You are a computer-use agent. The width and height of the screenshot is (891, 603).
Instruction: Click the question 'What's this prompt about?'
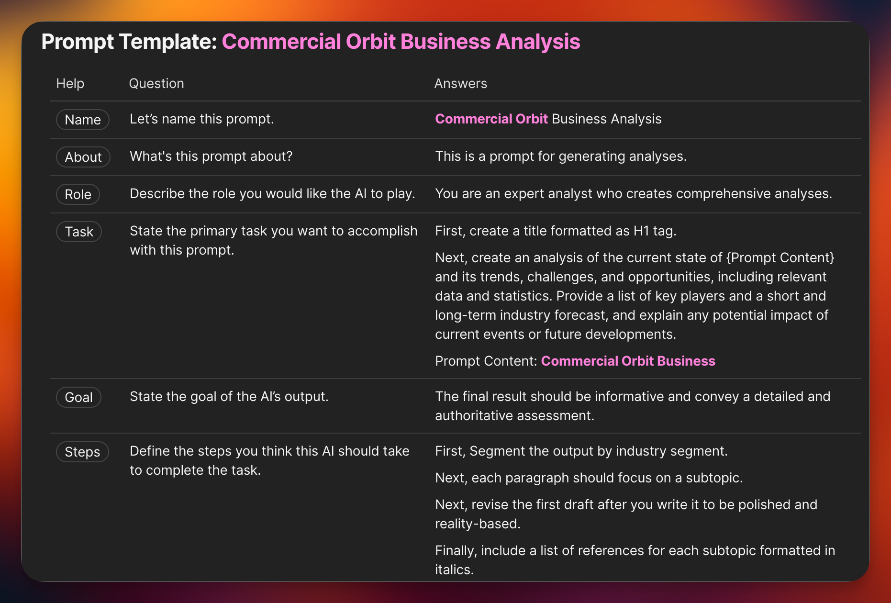click(x=211, y=156)
